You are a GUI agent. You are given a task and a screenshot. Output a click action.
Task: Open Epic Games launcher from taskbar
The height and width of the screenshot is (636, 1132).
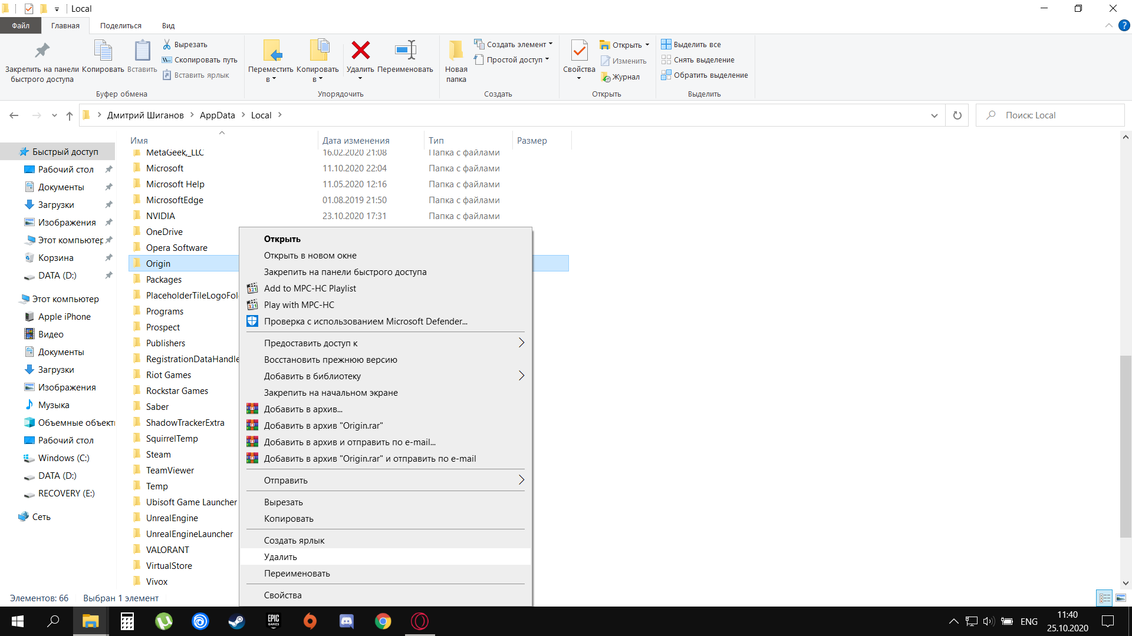[274, 621]
